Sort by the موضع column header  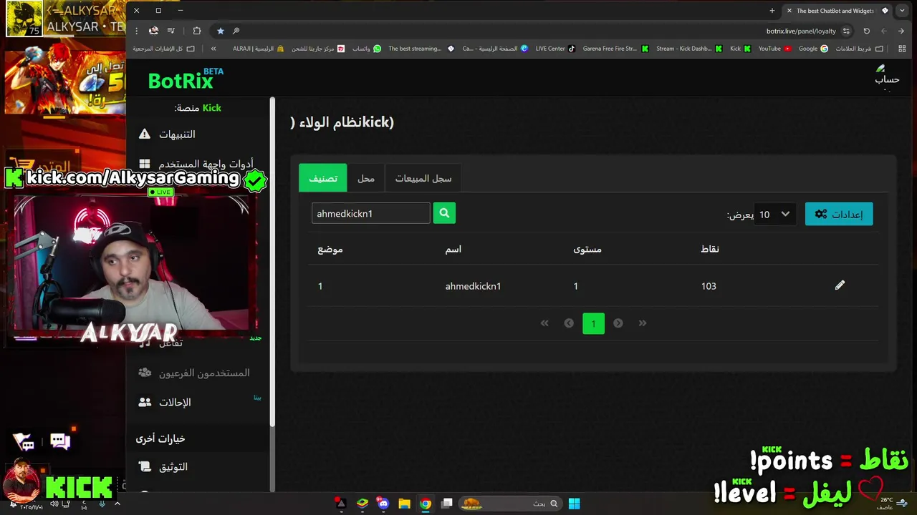330,249
